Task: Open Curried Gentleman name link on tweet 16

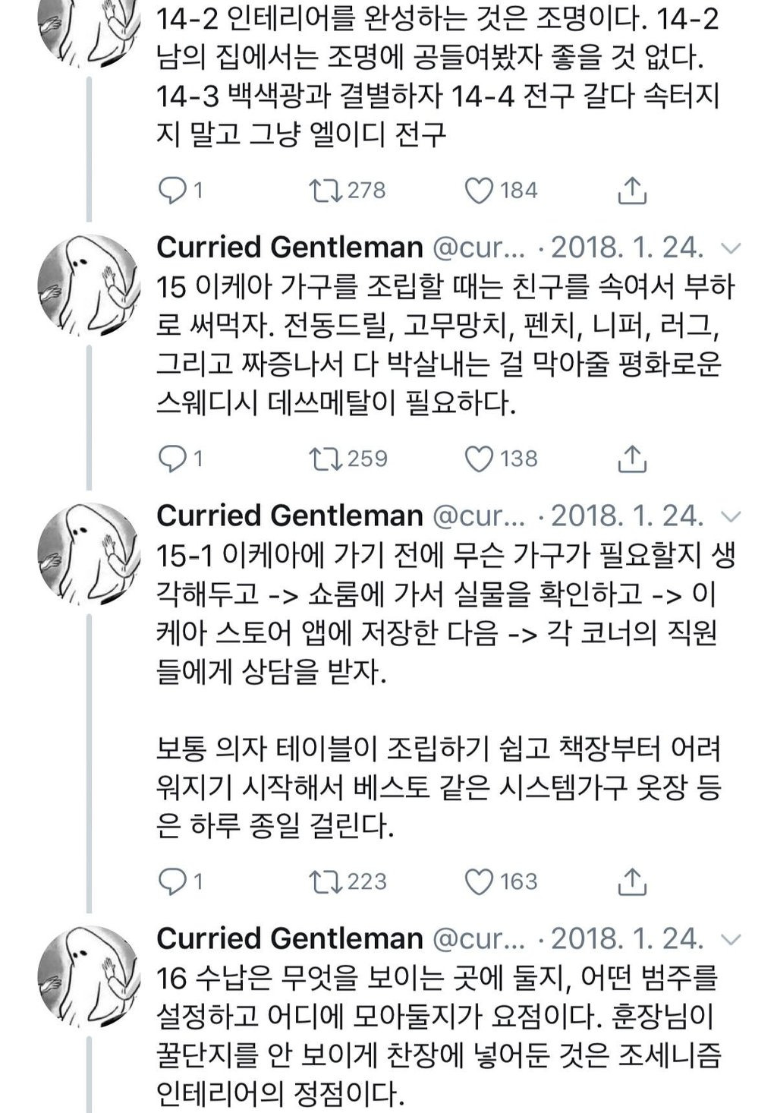Action: pos(289,938)
